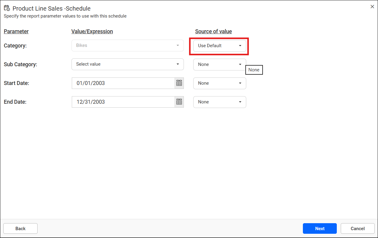Expand the Sub Category source of value dropdown

[220, 64]
